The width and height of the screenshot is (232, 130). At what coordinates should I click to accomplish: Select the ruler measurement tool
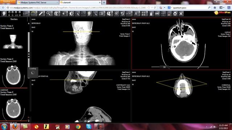pos(41,14)
